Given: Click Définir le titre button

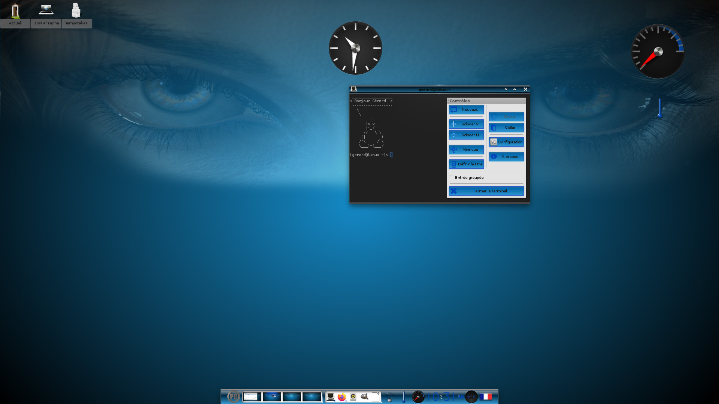Looking at the screenshot, I should [466, 164].
